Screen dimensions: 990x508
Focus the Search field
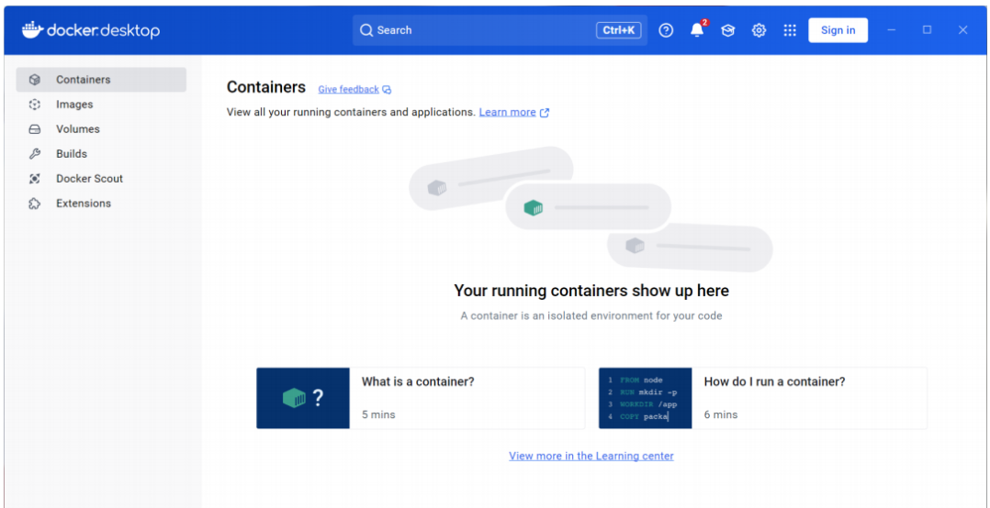(x=500, y=30)
